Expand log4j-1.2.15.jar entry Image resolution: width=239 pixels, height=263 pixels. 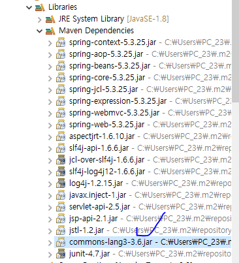pyautogui.click(x=50, y=184)
